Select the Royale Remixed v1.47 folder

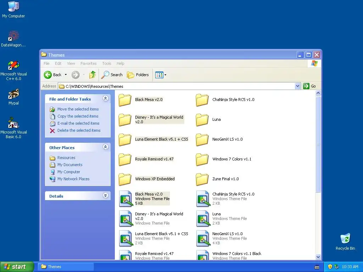point(146,159)
